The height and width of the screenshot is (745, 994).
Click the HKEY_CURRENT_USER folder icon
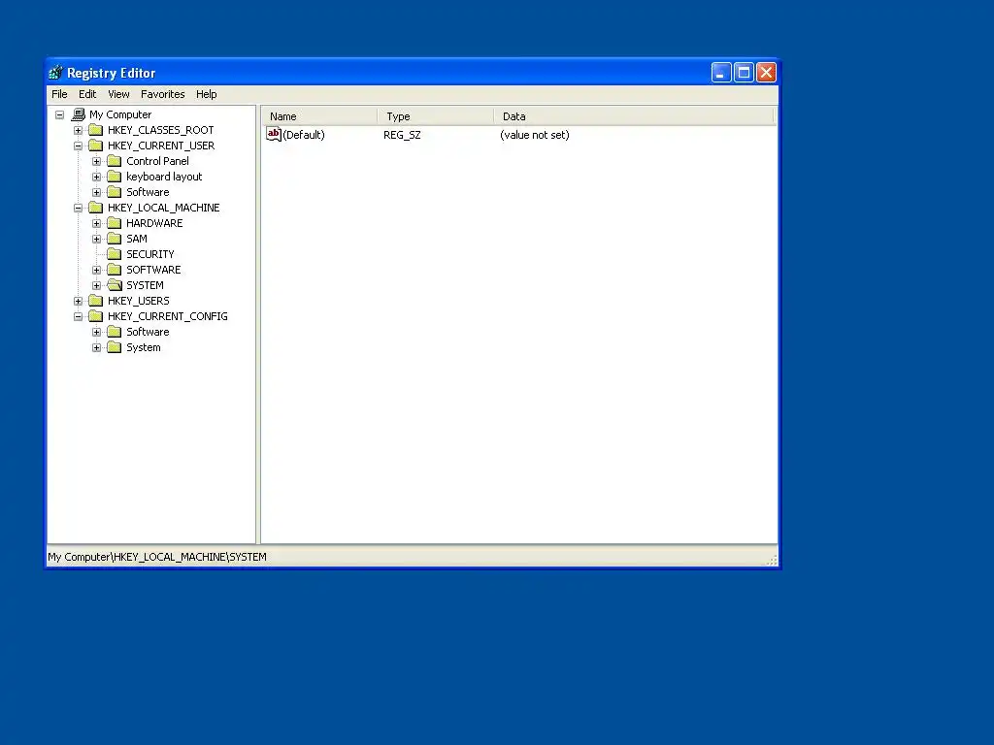click(96, 146)
